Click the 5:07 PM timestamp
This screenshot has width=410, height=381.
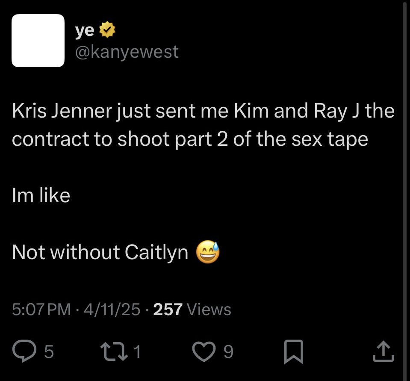(41, 309)
